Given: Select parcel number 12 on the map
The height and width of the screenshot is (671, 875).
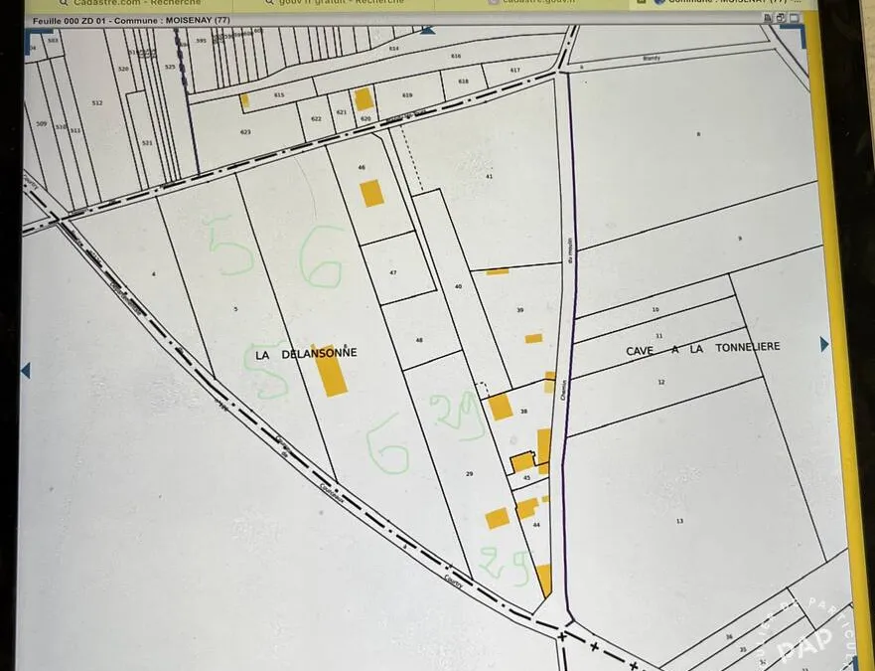Looking at the screenshot, I should [661, 383].
